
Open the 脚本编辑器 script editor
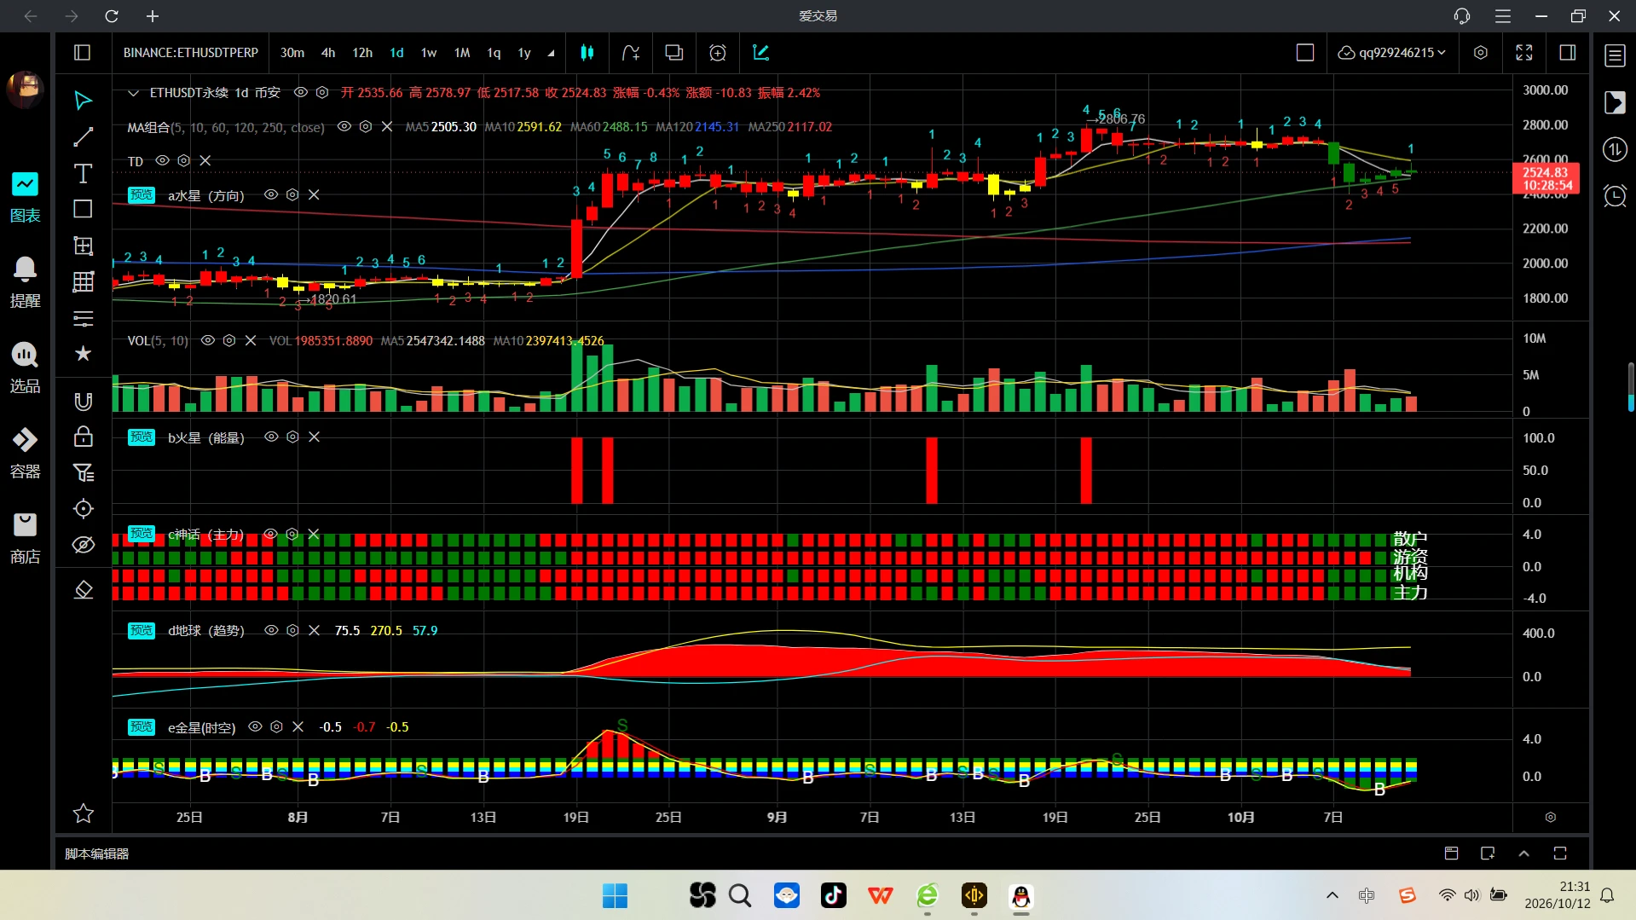coord(97,853)
